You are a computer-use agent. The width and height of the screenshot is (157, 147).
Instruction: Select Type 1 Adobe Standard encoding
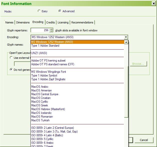(x=77, y=46)
